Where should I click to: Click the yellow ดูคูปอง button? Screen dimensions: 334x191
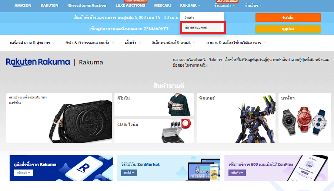coord(288,29)
